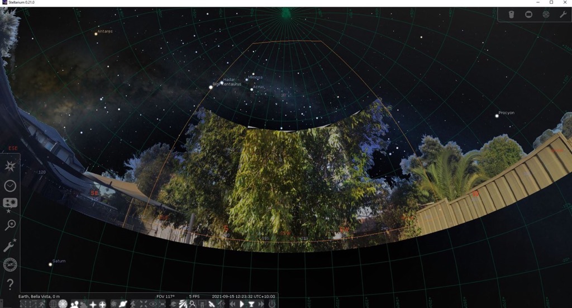Open the Configuration window wrench icon
This screenshot has height=308, width=572.
[x=10, y=245]
